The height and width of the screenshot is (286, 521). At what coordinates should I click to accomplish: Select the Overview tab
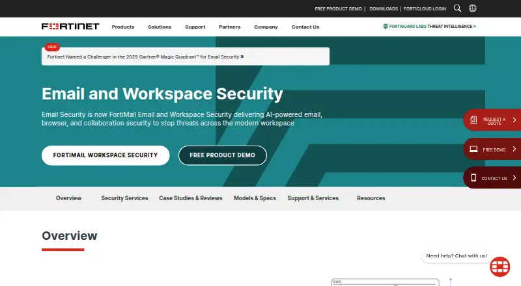pos(68,198)
